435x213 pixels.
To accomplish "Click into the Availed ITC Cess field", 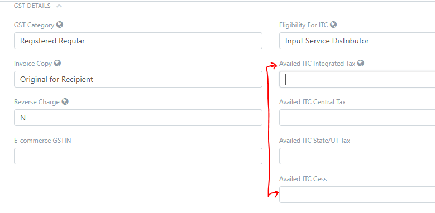I will pos(357,195).
